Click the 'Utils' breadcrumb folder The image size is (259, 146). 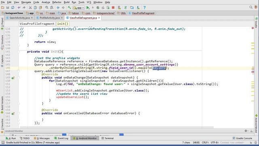point(122,13)
